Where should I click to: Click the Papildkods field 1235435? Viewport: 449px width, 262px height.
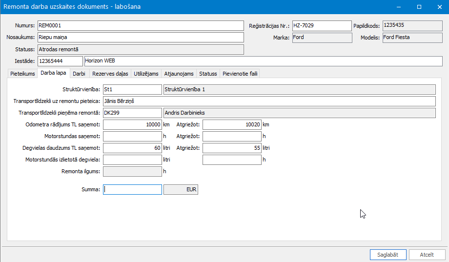coord(412,25)
